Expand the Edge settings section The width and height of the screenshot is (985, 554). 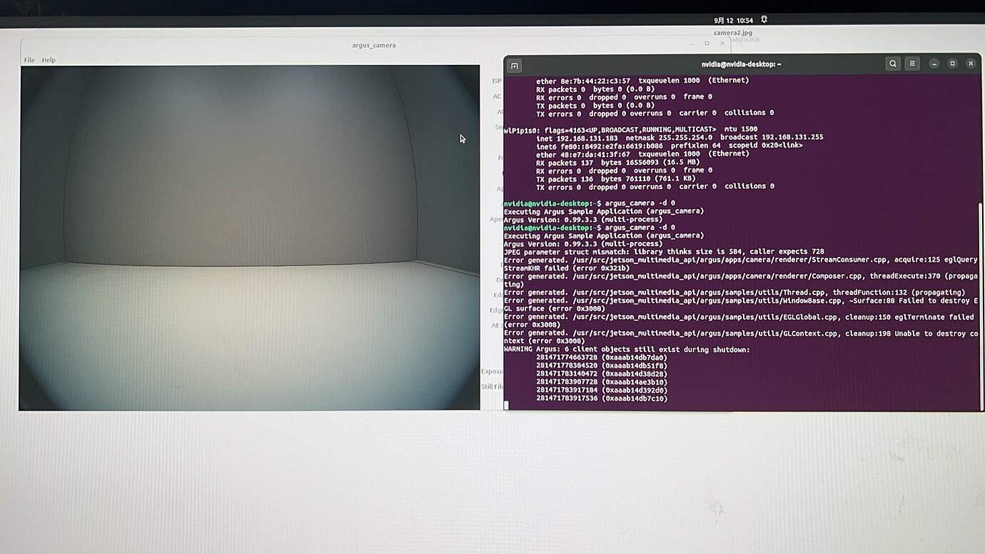point(495,309)
